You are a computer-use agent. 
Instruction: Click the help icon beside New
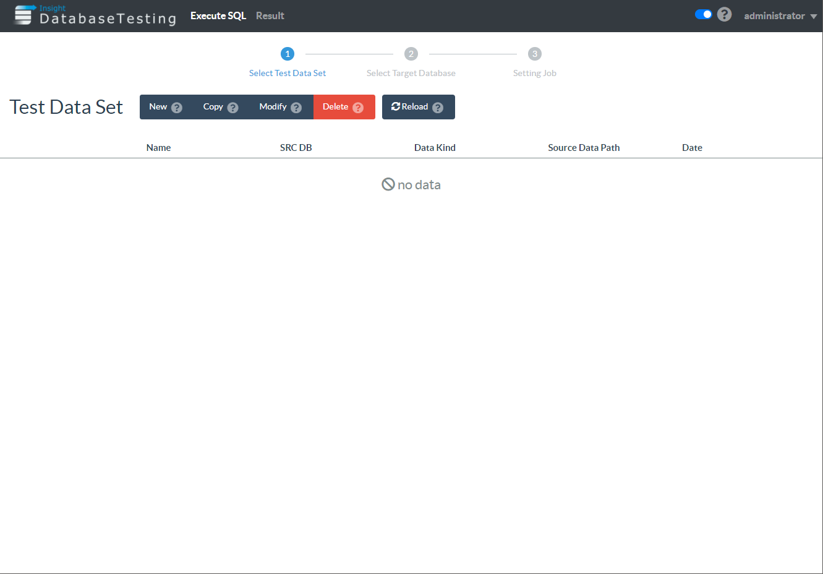coord(177,108)
